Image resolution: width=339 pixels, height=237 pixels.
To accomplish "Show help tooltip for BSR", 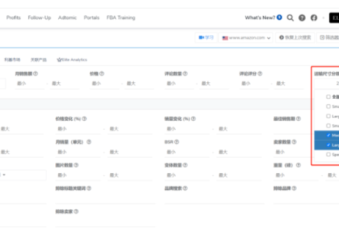I will 177,142.
